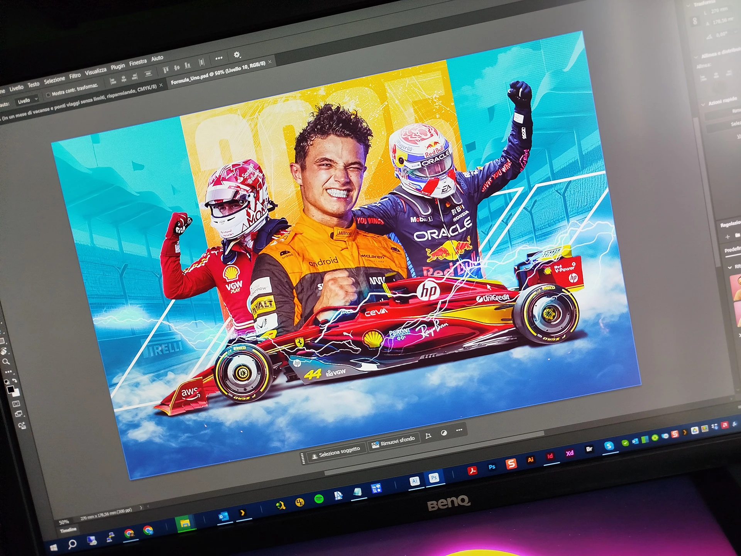Open the Edit Toolbar three-dots in the tools panel

tap(8, 372)
